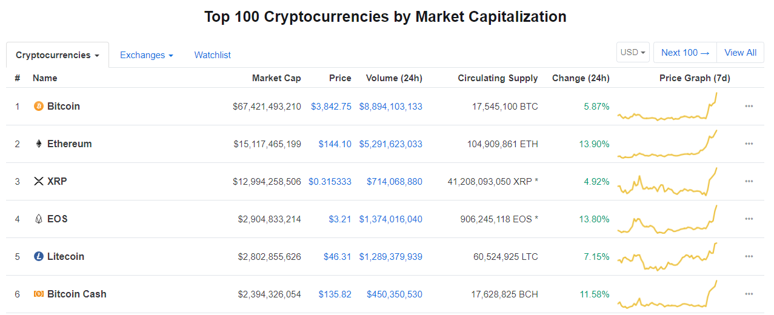Image resolution: width=774 pixels, height=315 pixels.
Task: View XRP's 7d price graph
Action: pos(668,182)
